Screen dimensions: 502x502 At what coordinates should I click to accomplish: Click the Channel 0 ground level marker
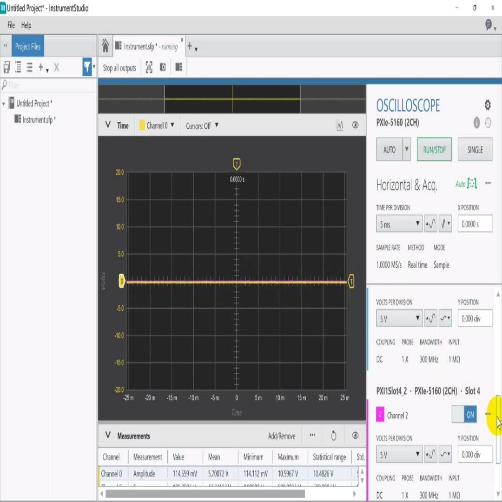(122, 281)
